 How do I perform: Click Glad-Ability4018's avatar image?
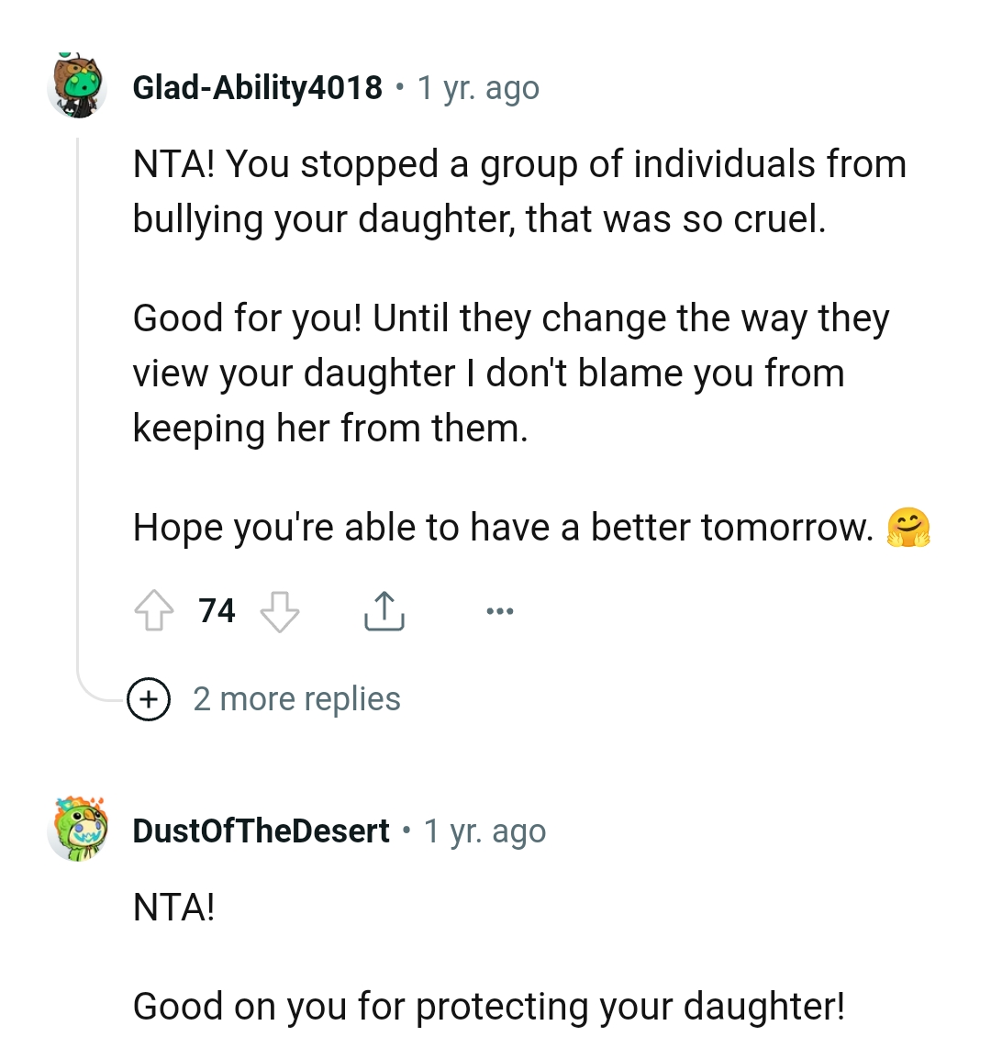coord(77,87)
